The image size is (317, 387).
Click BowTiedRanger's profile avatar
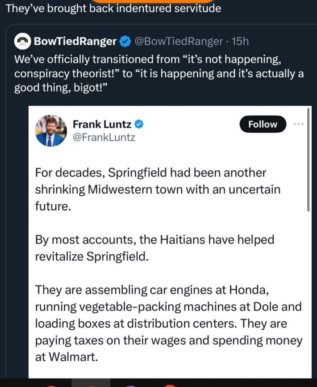pos(23,42)
